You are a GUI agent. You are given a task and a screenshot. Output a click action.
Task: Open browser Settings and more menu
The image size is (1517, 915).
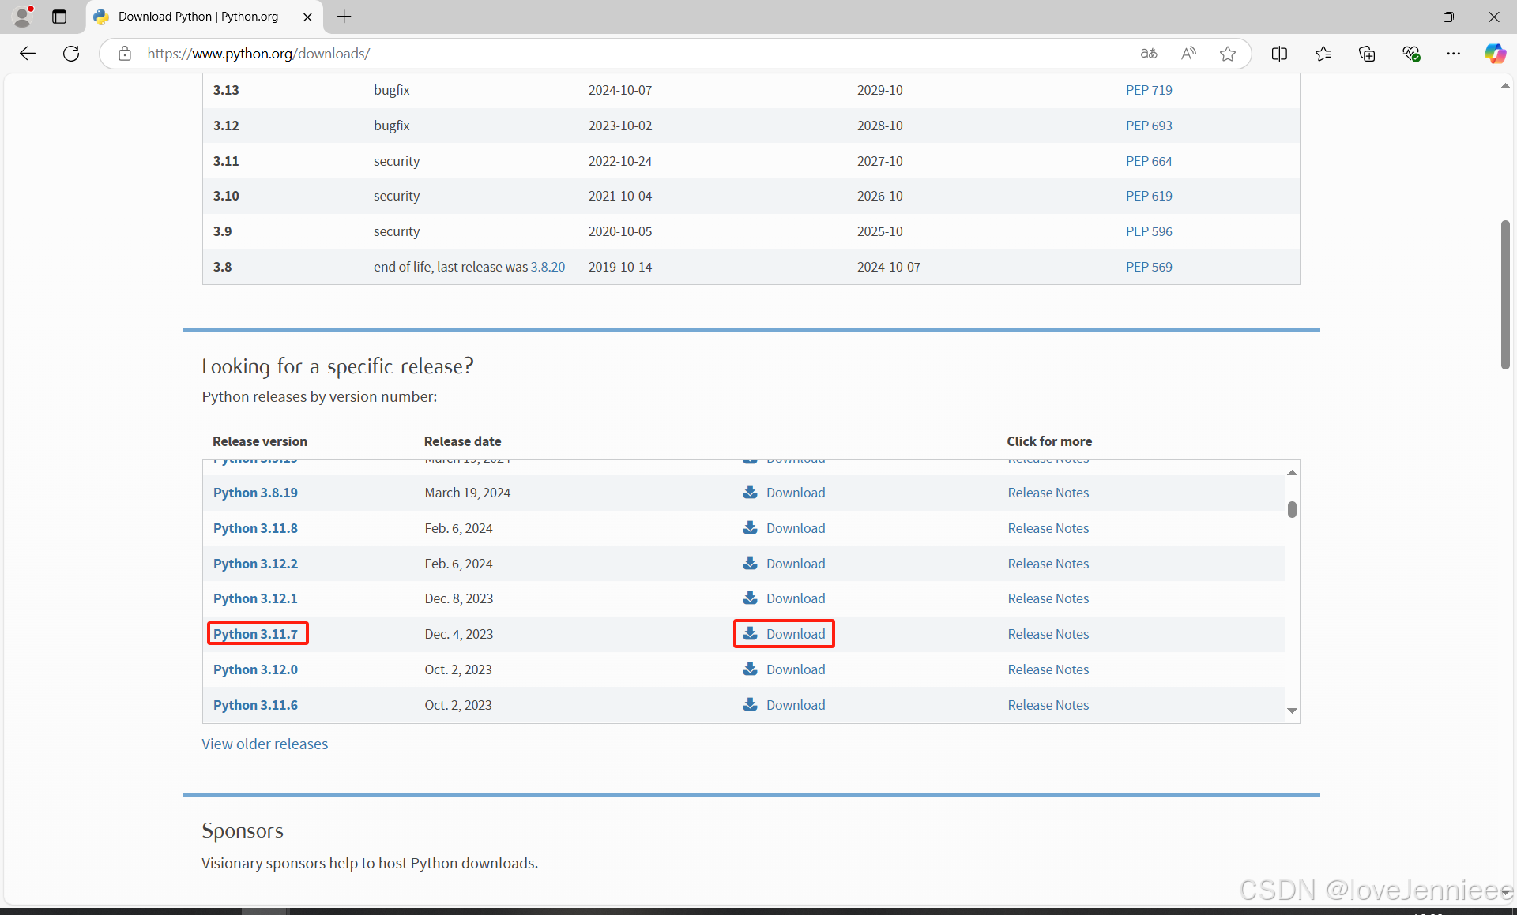pos(1453,54)
